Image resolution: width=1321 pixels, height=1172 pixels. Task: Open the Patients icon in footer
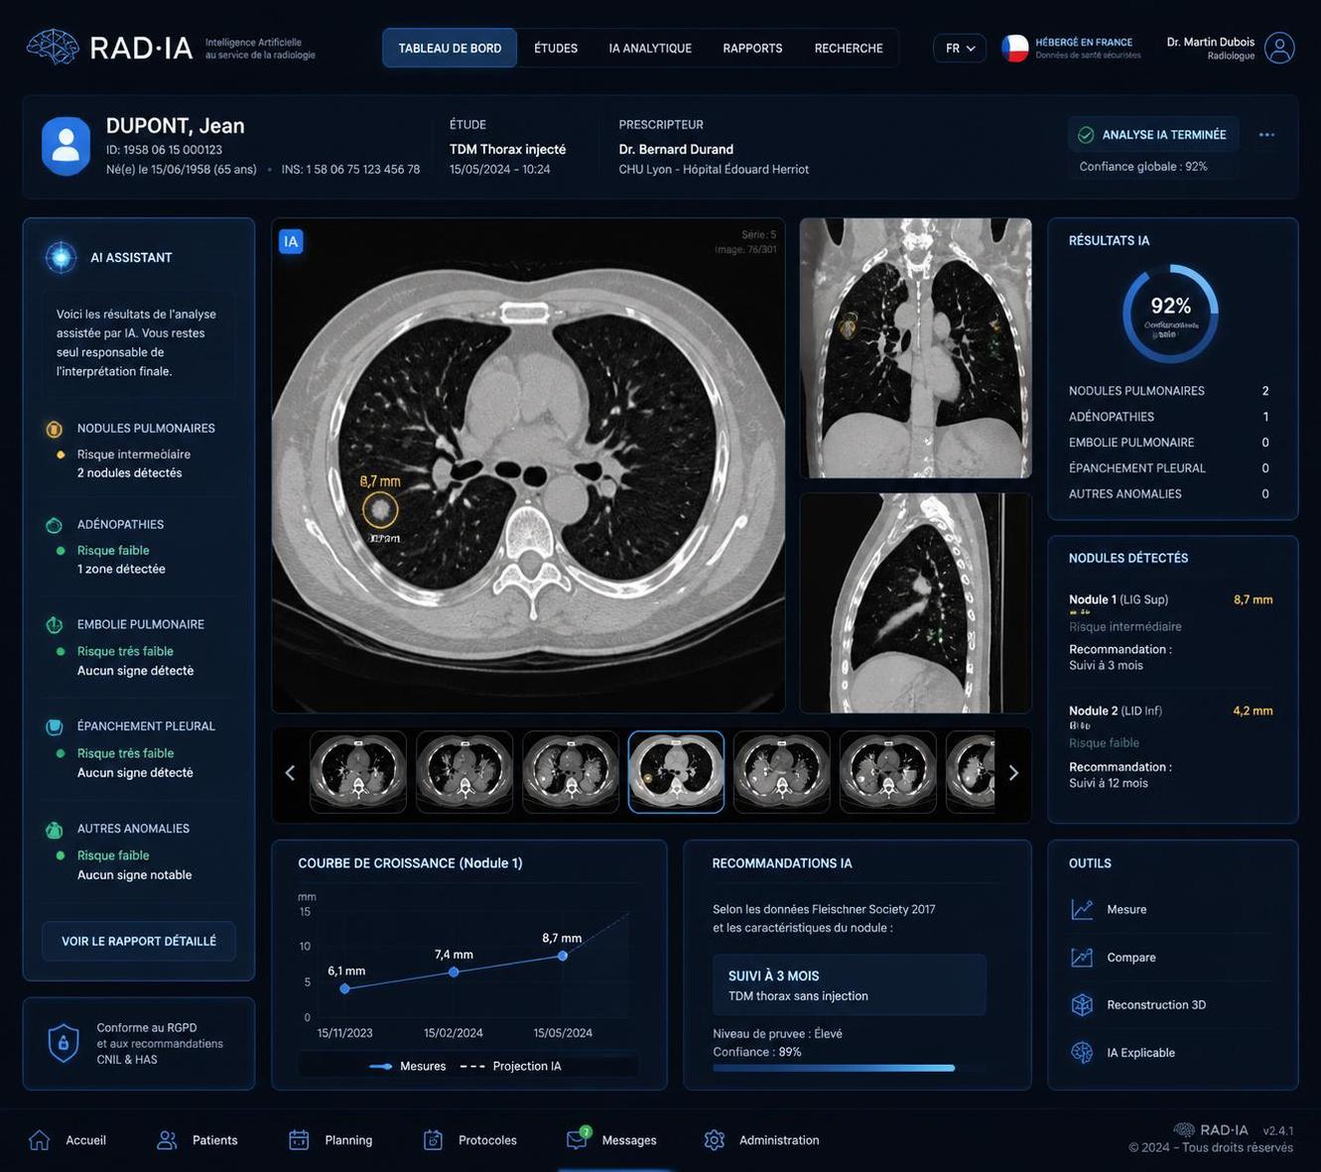pos(167,1140)
